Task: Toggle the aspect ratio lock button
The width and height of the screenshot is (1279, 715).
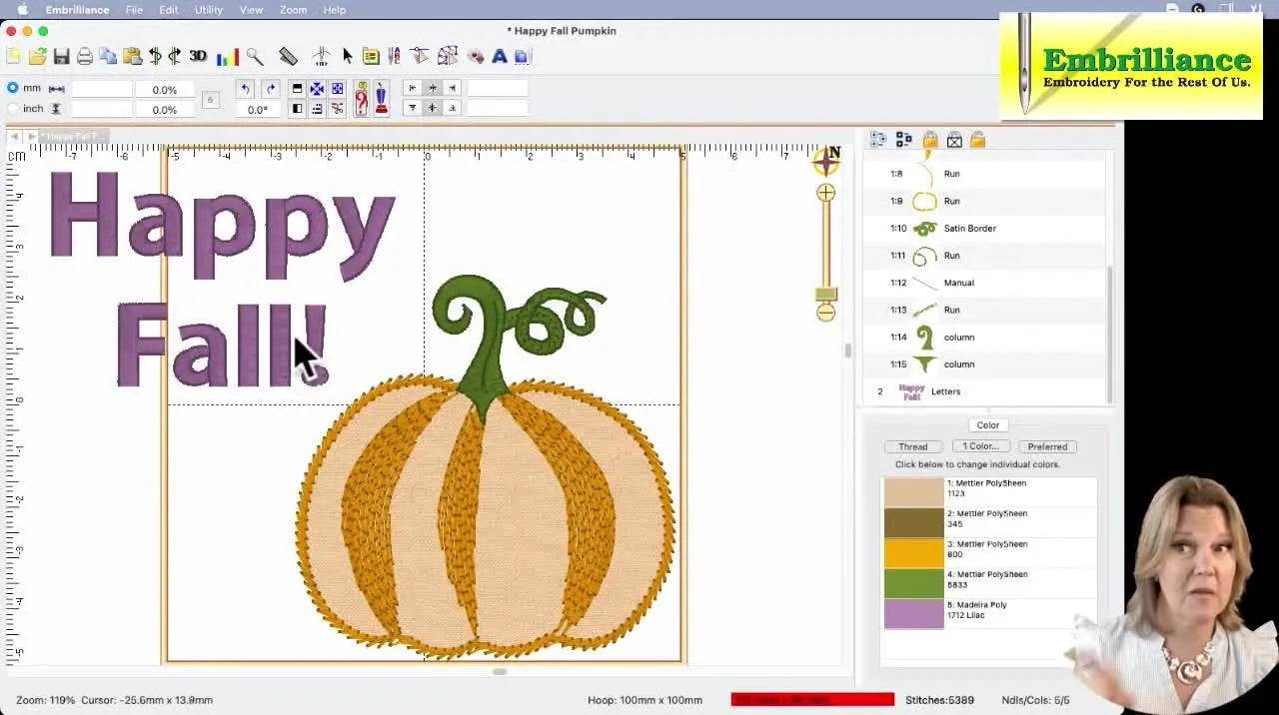Action: click(210, 99)
